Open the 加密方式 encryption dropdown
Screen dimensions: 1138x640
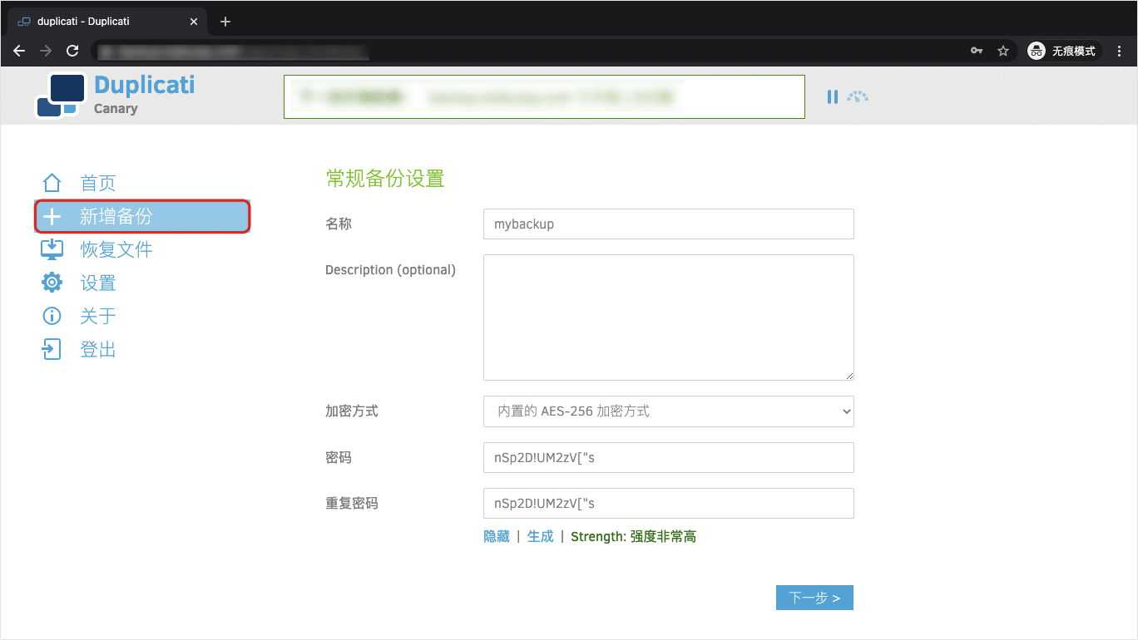[x=669, y=411]
